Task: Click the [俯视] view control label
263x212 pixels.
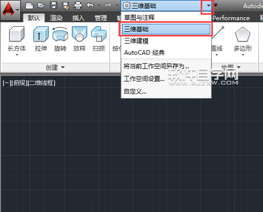Action: point(19,83)
